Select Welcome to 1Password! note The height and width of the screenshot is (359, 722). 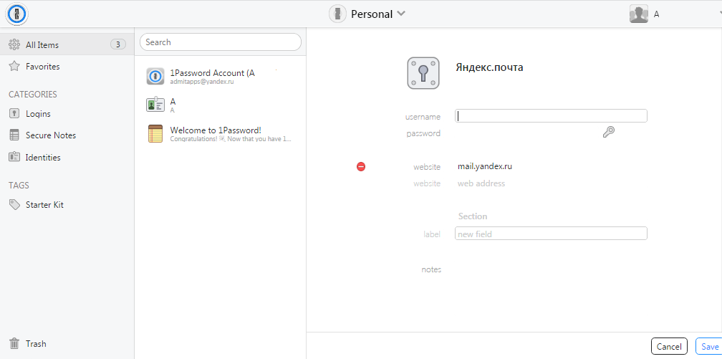coord(220,134)
